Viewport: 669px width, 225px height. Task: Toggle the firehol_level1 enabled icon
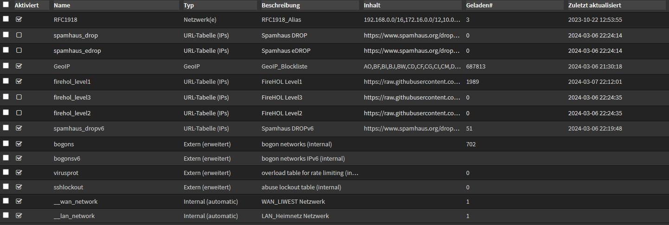[x=19, y=81]
